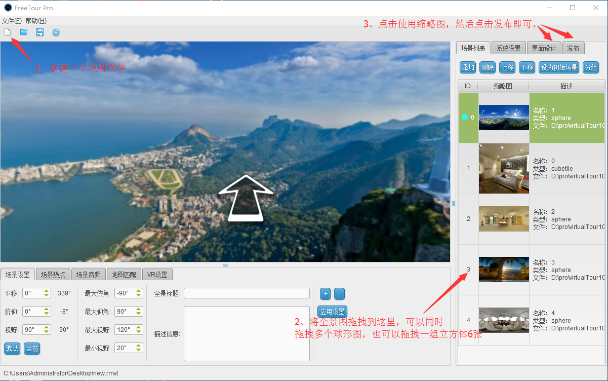Screen dimensions: 608x381
Task: Click the blue plus button beside title
Action: (x=326, y=293)
